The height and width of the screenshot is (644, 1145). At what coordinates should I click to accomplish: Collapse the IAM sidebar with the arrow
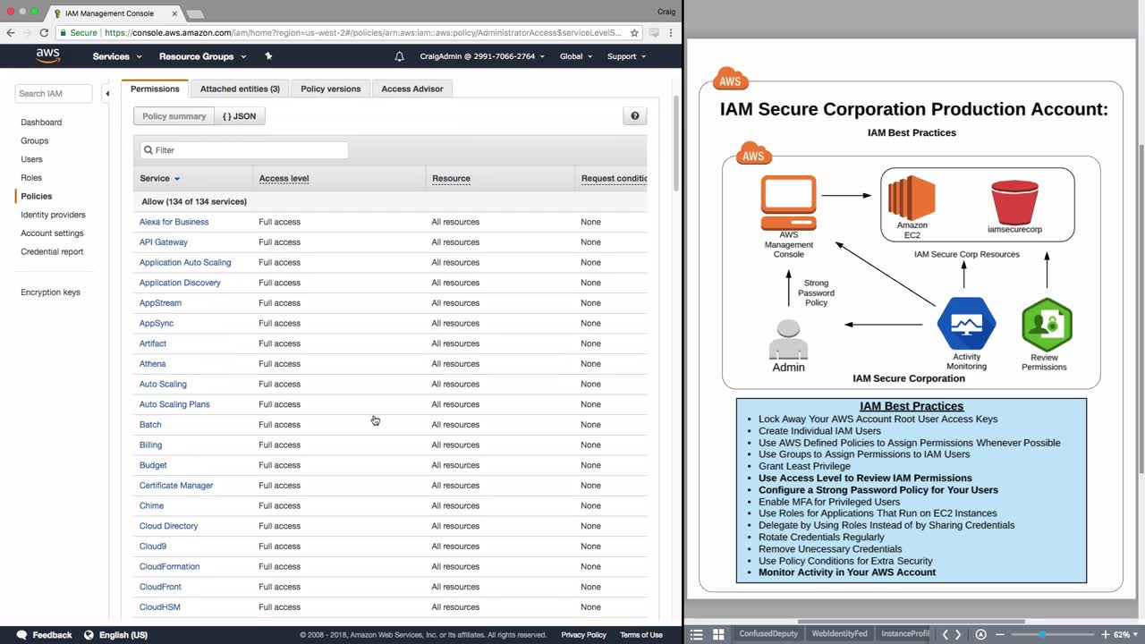106,93
